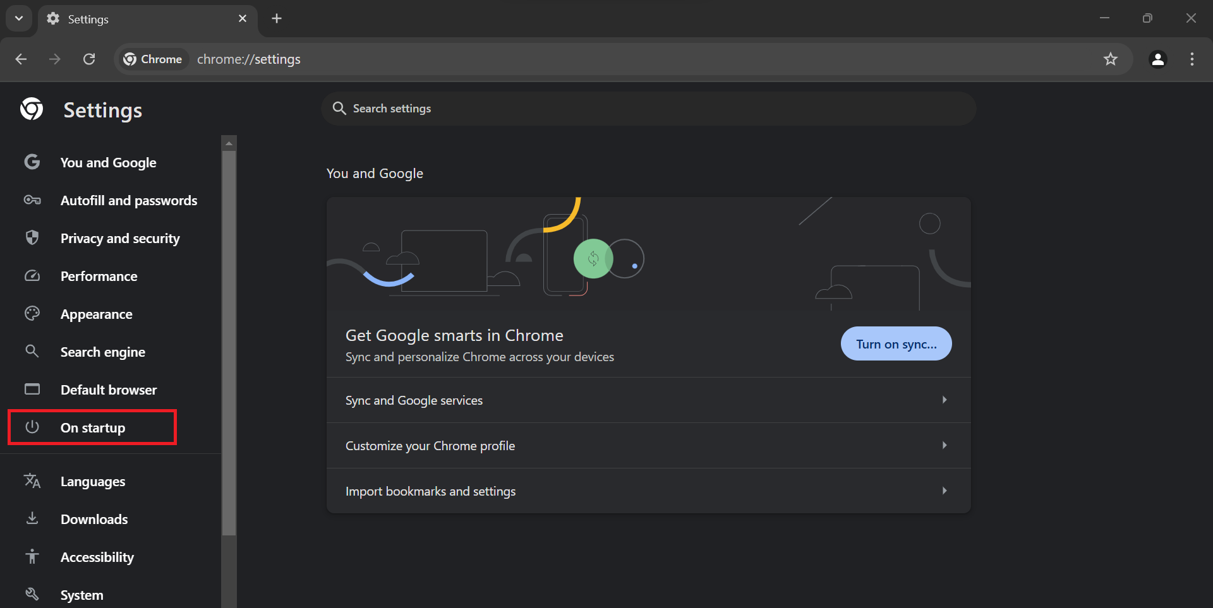Click the Google G icon in sidebar

tap(32, 162)
